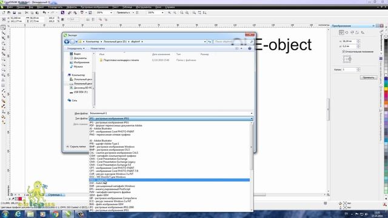Select the Shape tool in the toolbox
The height and width of the screenshot is (218, 388).
(x=3, y=33)
